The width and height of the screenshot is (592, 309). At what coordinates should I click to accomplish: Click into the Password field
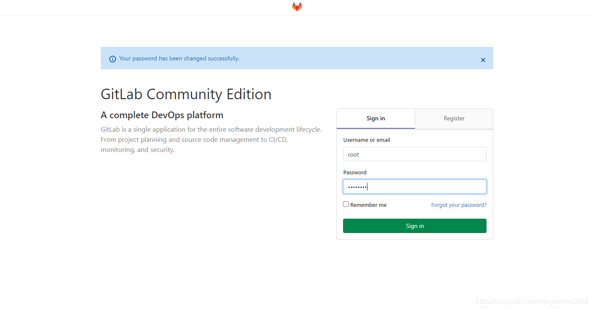tap(415, 187)
